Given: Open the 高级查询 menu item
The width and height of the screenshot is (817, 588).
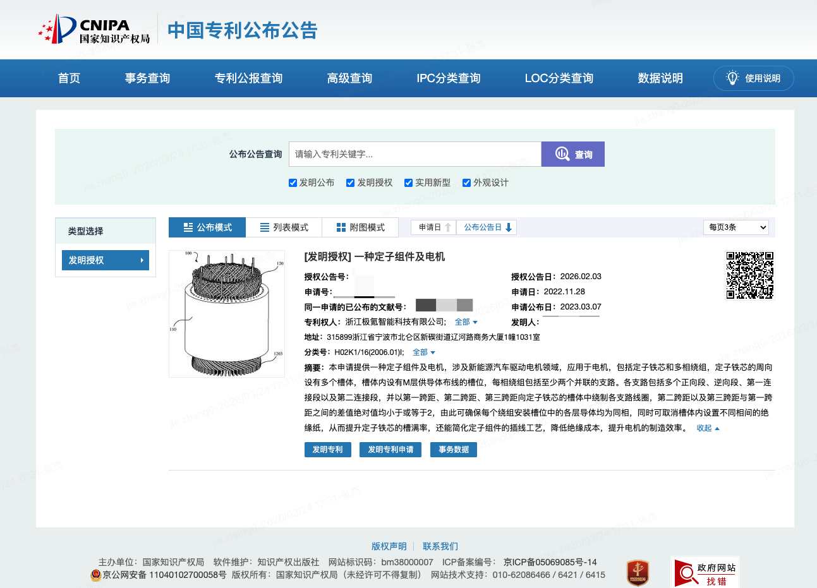Looking at the screenshot, I should point(349,78).
